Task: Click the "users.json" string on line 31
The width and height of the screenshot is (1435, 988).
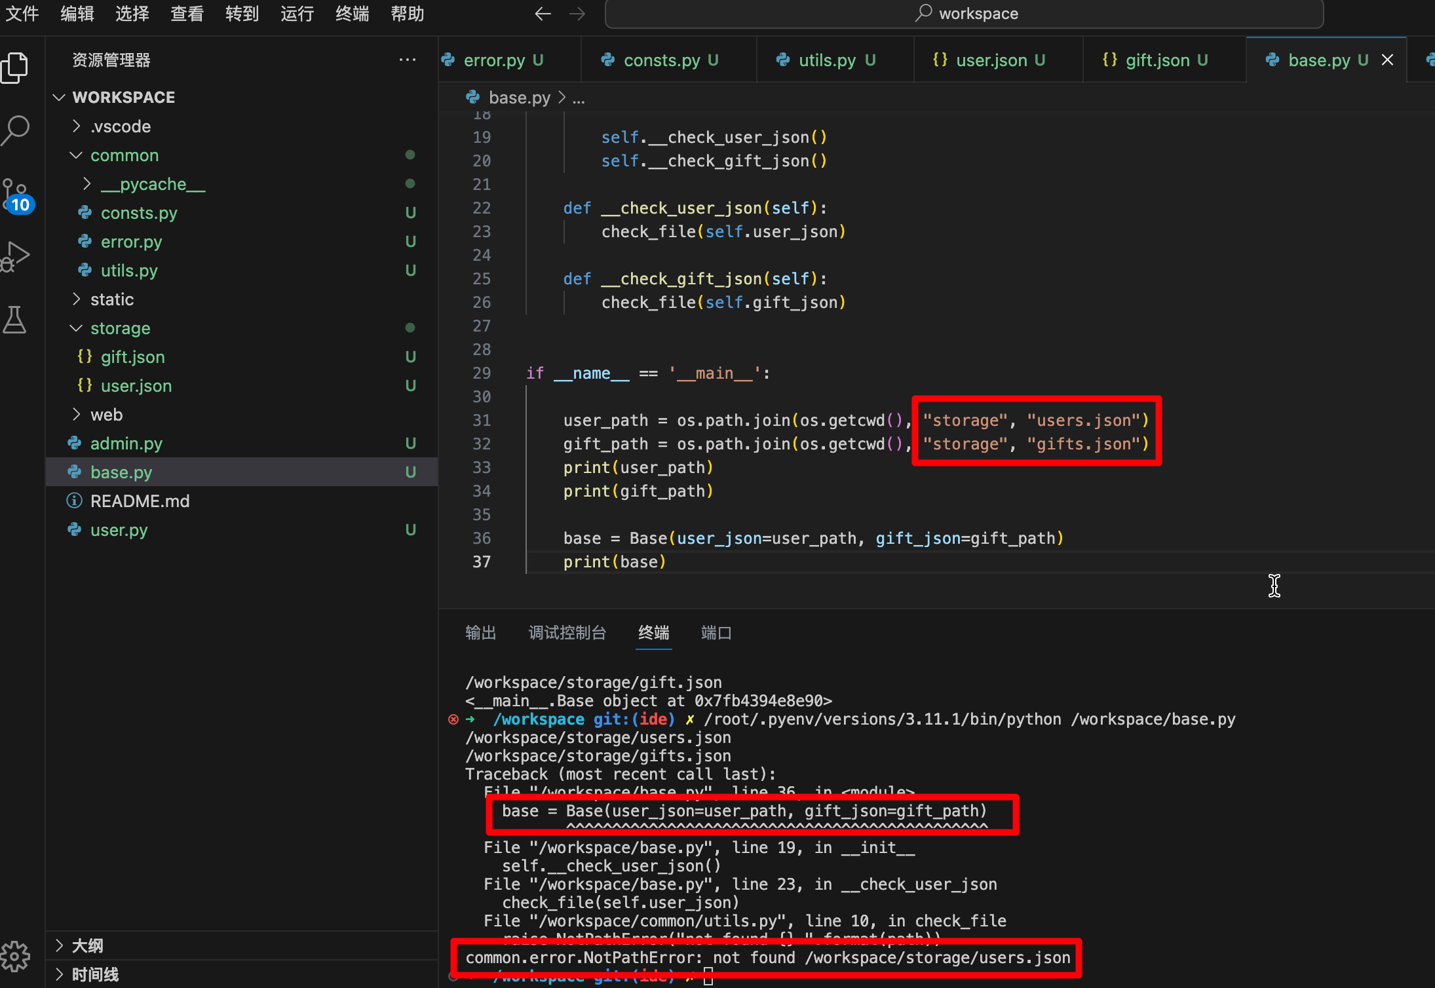Action: pyautogui.click(x=1083, y=420)
